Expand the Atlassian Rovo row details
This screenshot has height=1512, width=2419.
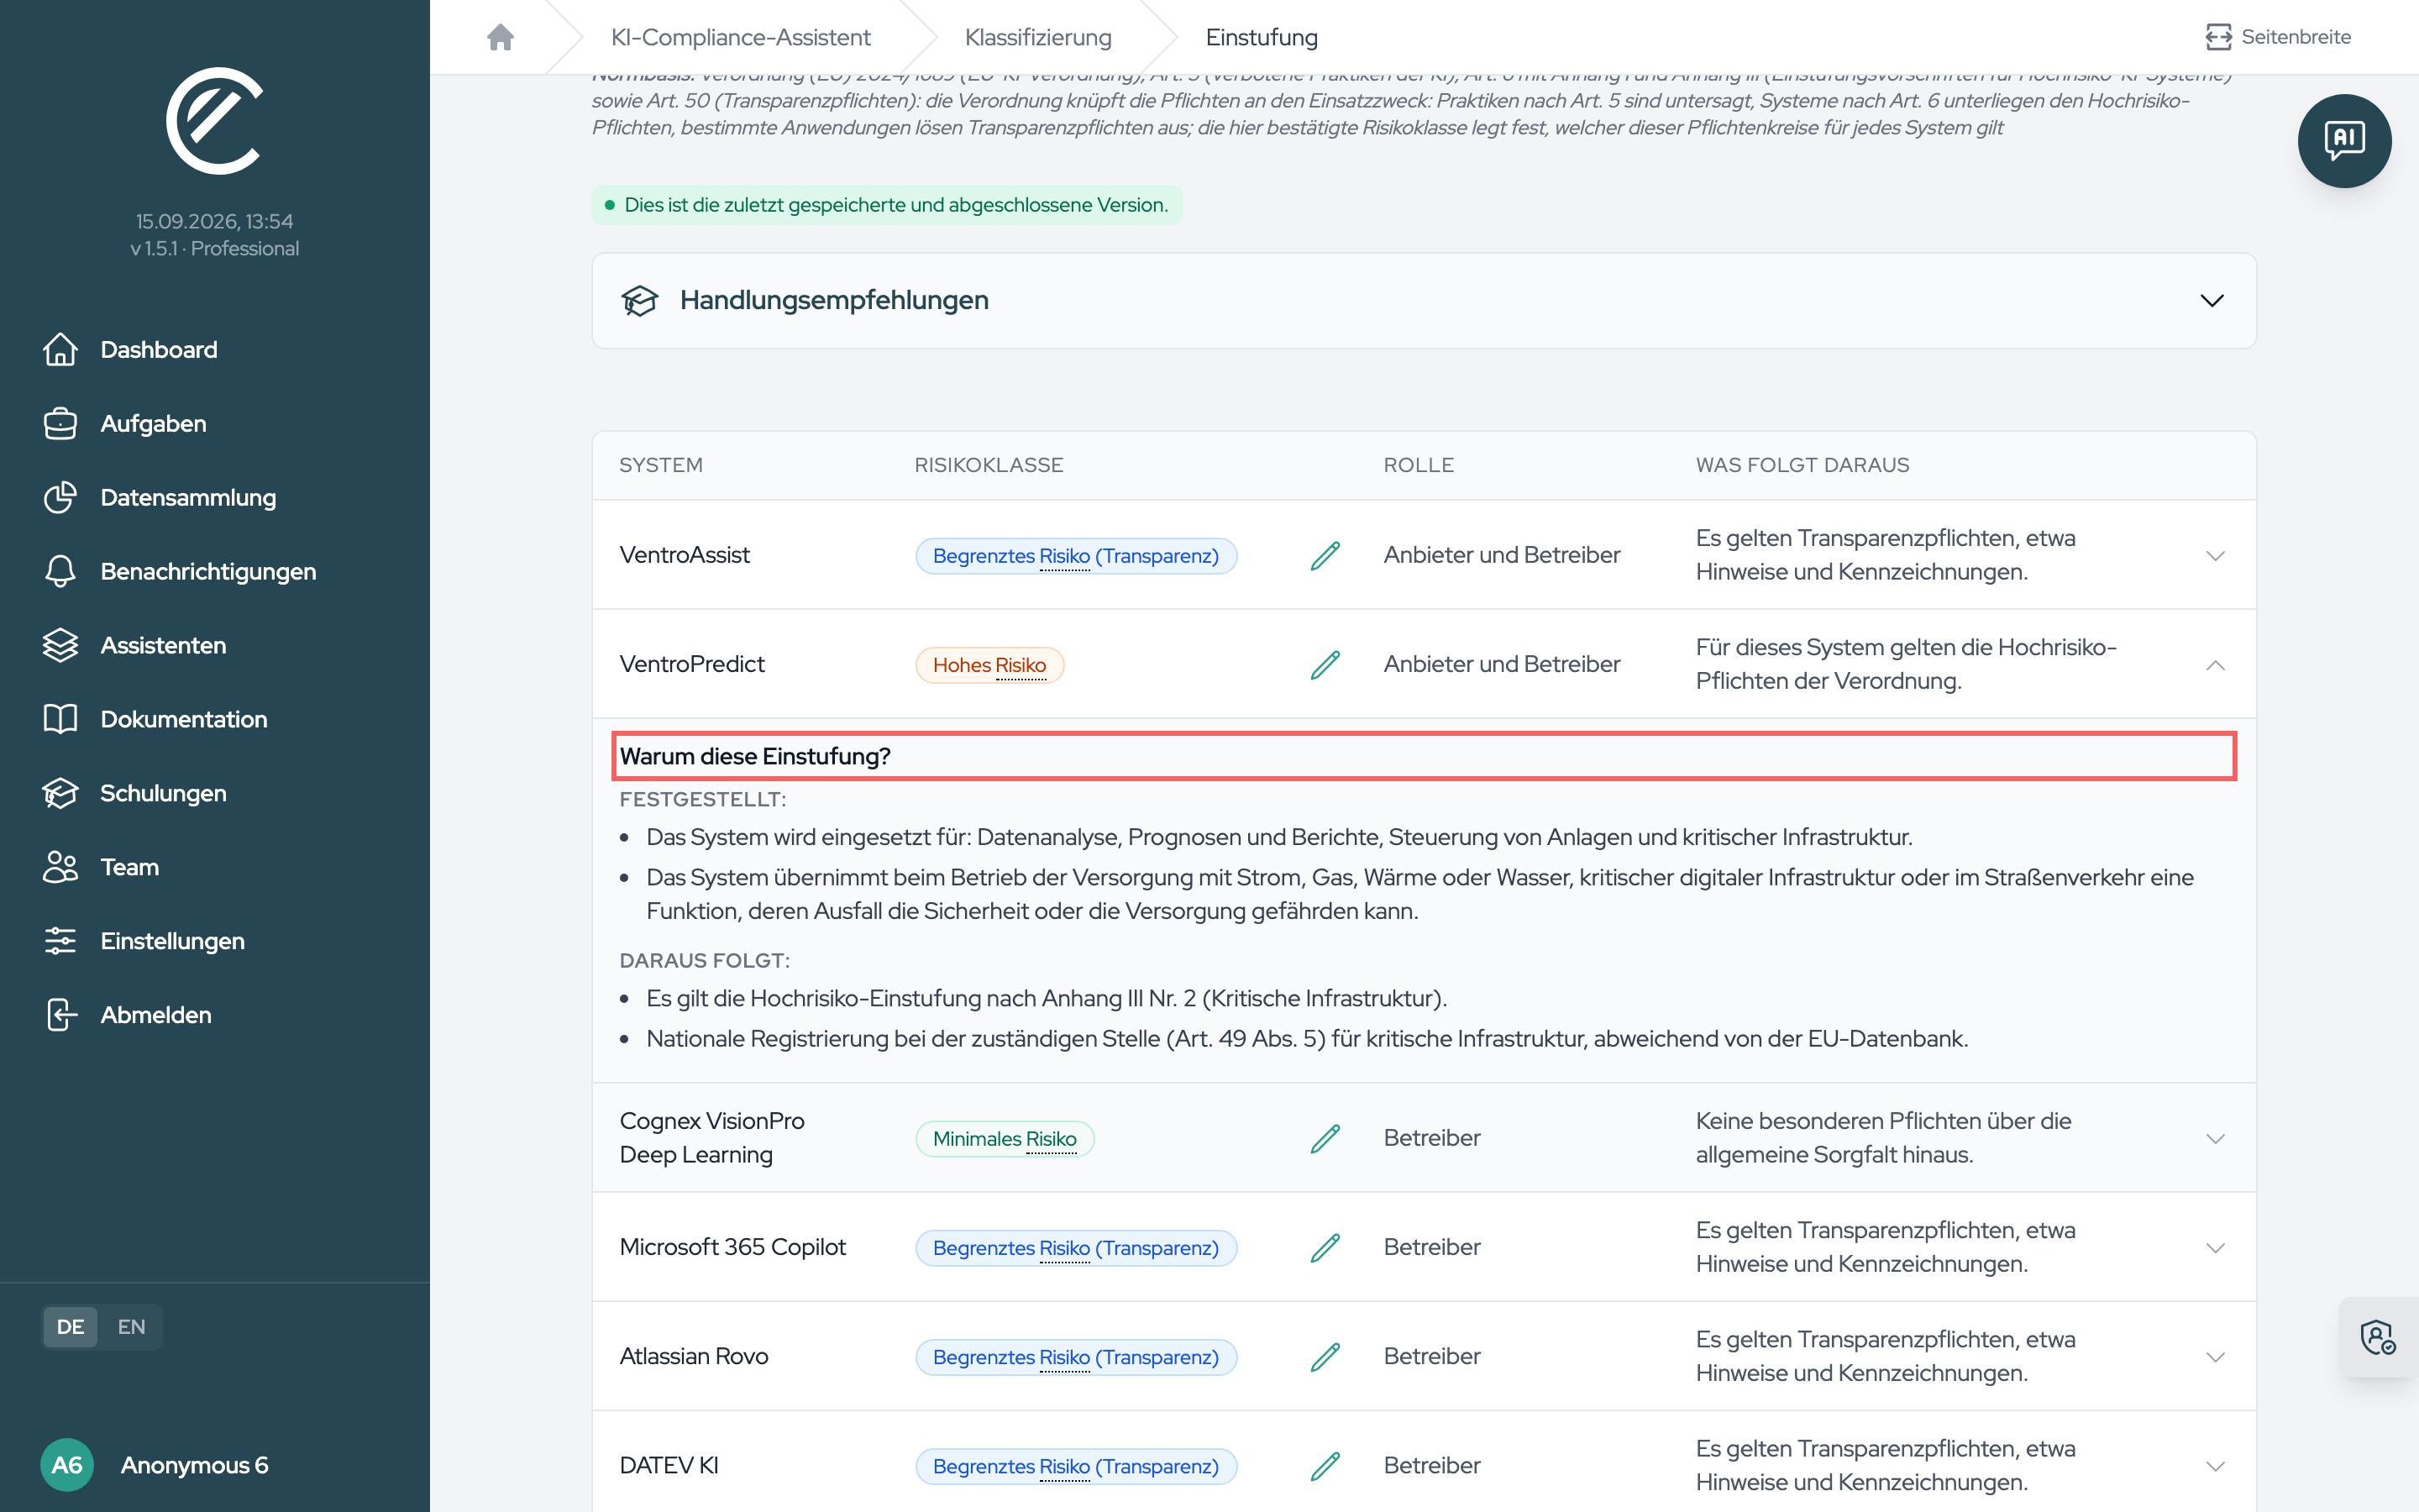pos(2215,1357)
